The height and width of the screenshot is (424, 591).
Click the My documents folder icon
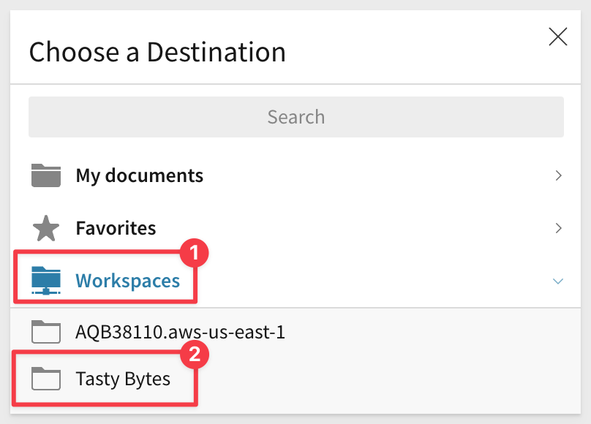point(46,175)
